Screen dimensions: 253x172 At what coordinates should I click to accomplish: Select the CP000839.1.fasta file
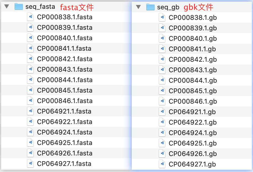64,28
